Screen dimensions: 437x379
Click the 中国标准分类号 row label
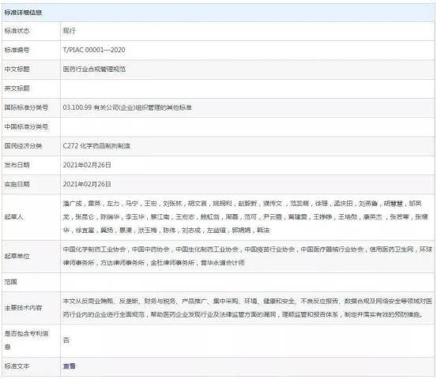pos(26,126)
